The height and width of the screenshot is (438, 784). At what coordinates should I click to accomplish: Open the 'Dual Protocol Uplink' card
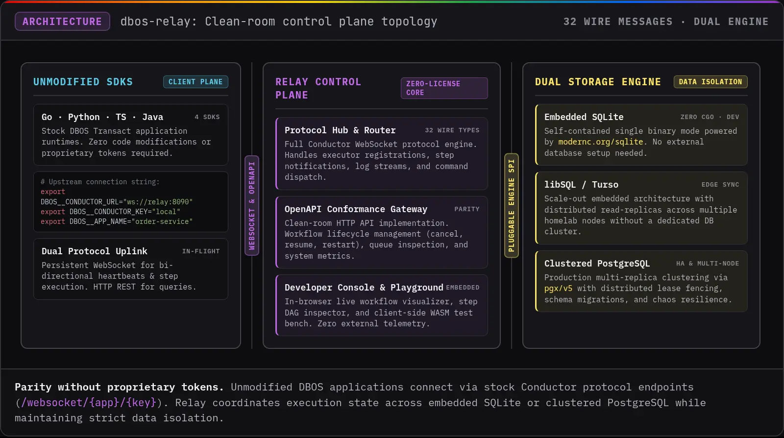tap(131, 269)
